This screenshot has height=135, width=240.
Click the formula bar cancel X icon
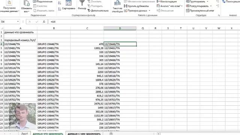coord(30,22)
